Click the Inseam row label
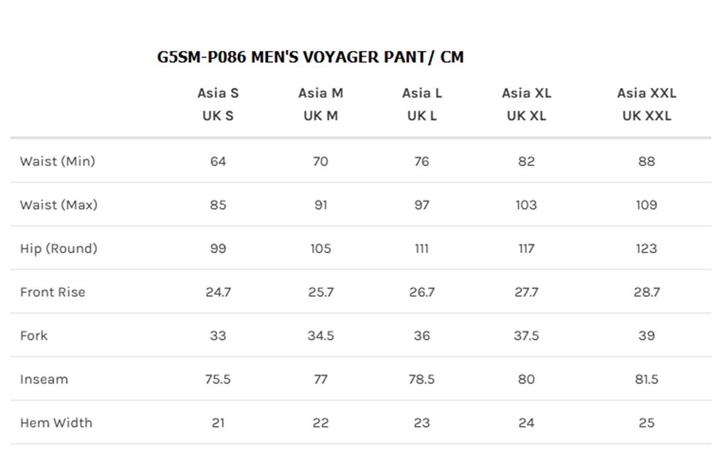This screenshot has width=716, height=449. [x=44, y=379]
